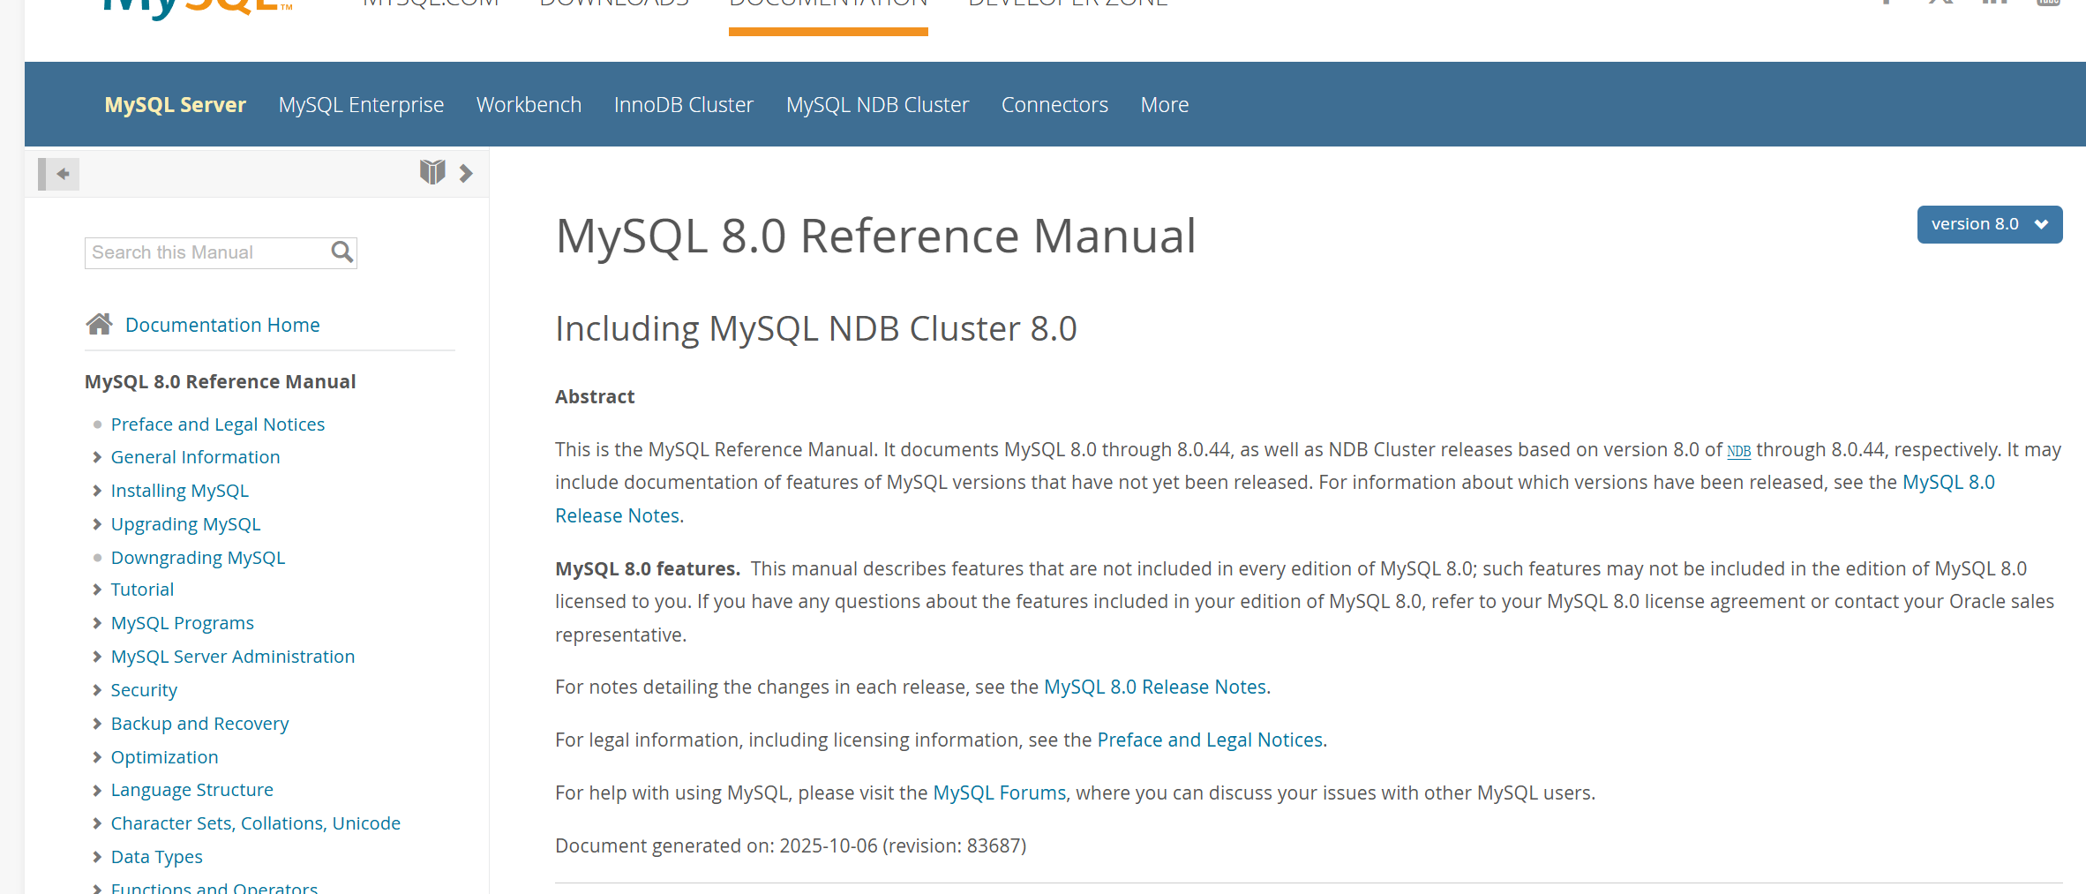Image resolution: width=2086 pixels, height=894 pixels.
Task: Open the Workbench tab
Action: tap(529, 105)
